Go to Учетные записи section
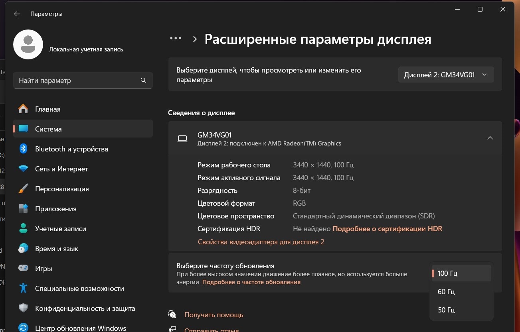 click(60, 229)
